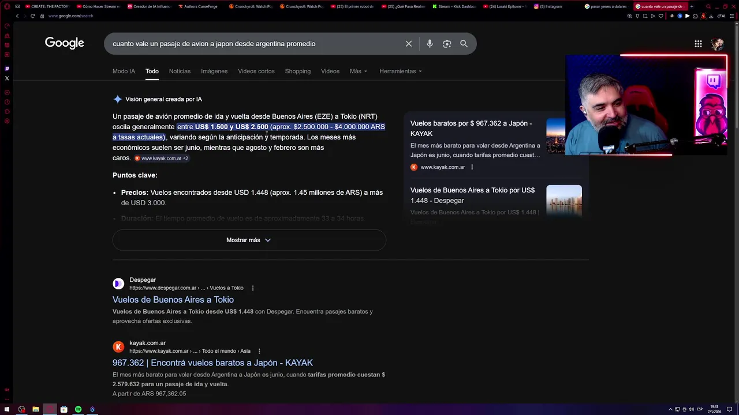Click the AI overview sparkle icon
Image resolution: width=739 pixels, height=415 pixels.
click(x=117, y=99)
